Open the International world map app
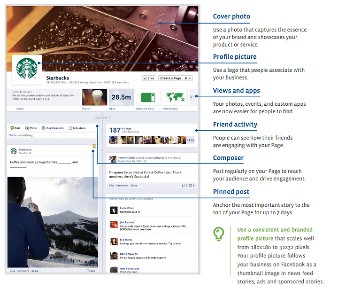338x289 pixels. [x=175, y=97]
